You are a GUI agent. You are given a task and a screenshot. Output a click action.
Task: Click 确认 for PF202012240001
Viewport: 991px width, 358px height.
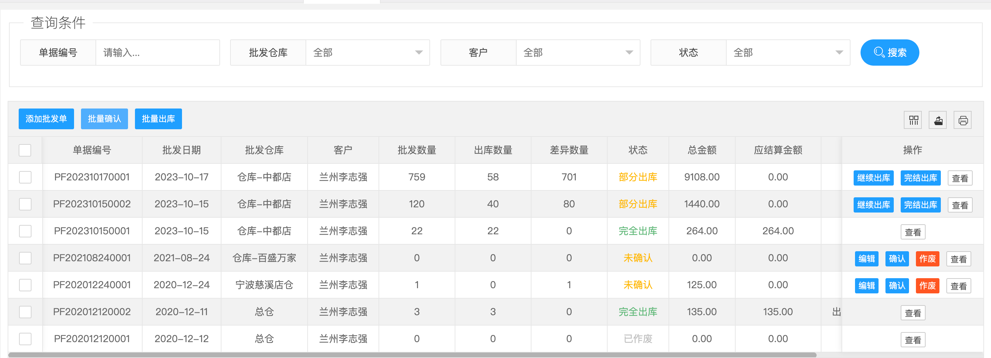tap(897, 285)
